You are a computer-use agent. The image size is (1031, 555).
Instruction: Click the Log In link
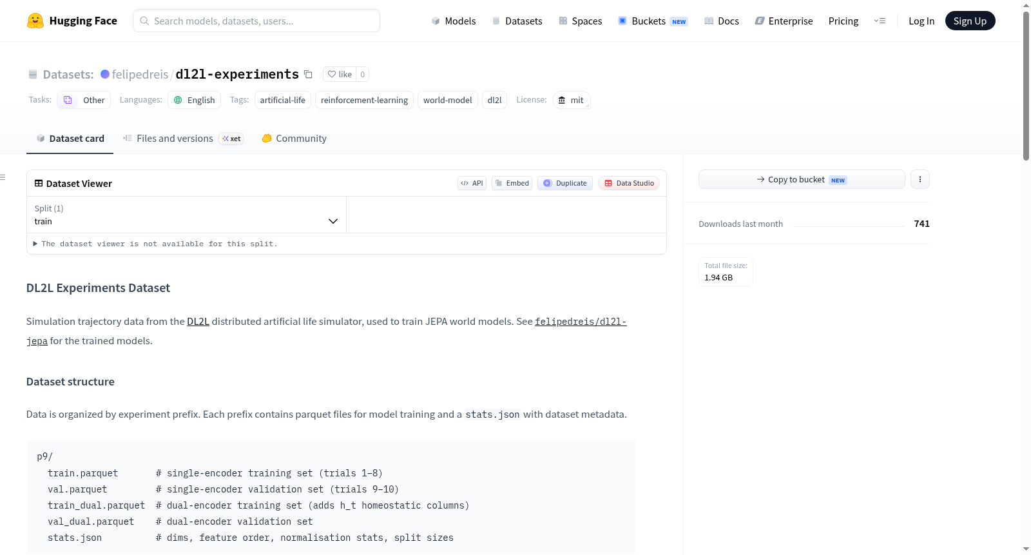click(x=921, y=21)
